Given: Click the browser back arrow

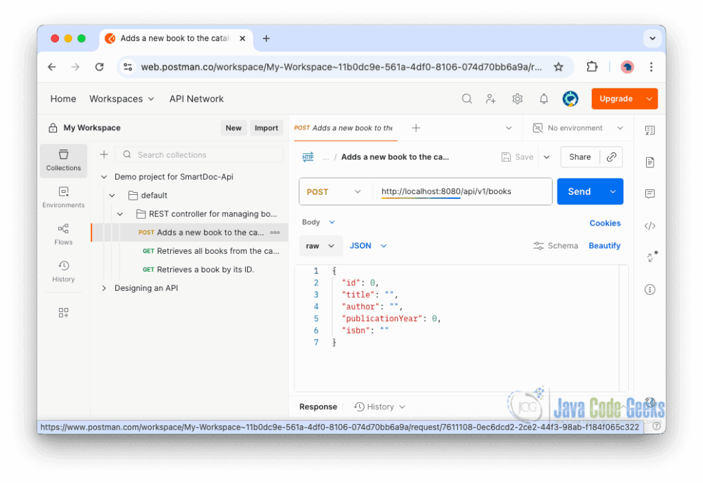Looking at the screenshot, I should tap(52, 67).
